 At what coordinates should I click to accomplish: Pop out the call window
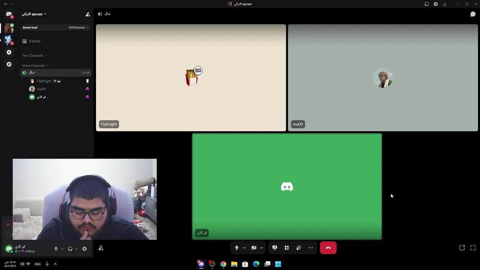(462, 248)
